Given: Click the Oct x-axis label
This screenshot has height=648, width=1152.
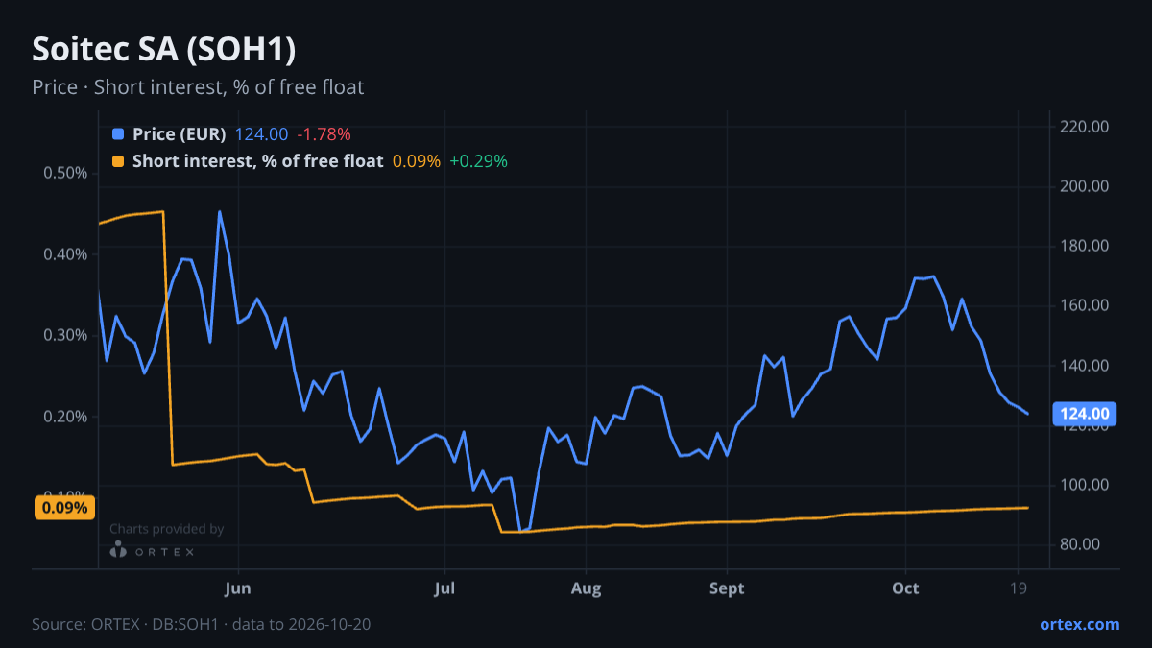Looking at the screenshot, I should [x=905, y=588].
